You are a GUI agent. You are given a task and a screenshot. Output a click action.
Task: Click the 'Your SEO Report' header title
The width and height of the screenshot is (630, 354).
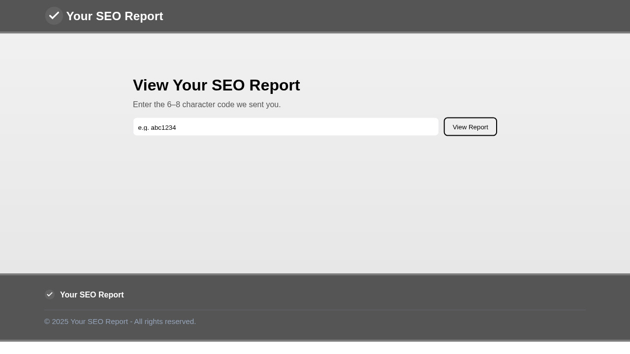115,16
